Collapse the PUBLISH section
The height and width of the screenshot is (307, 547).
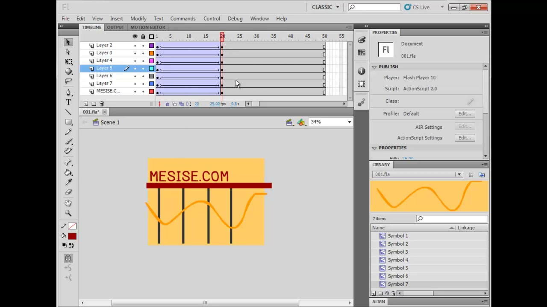374,67
